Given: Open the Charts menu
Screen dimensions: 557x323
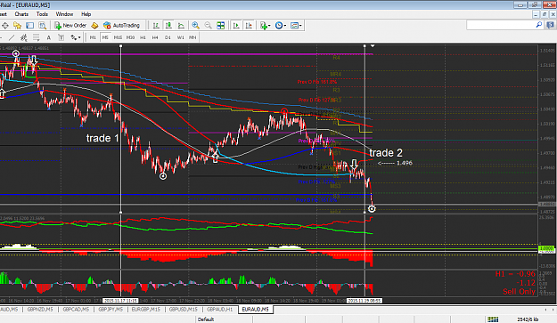Looking at the screenshot, I should [21, 14].
